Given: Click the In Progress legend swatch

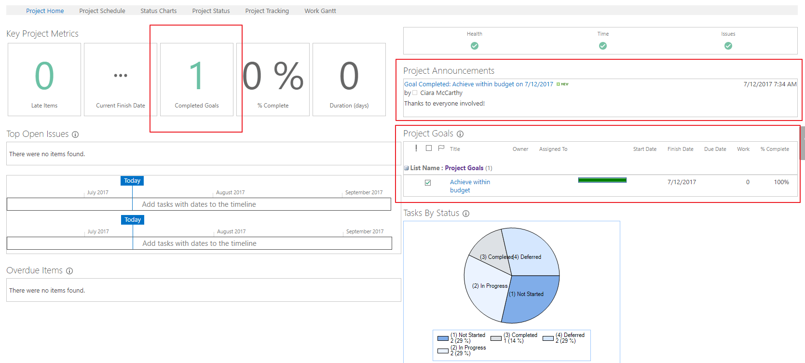Looking at the screenshot, I should pyautogui.click(x=443, y=351).
